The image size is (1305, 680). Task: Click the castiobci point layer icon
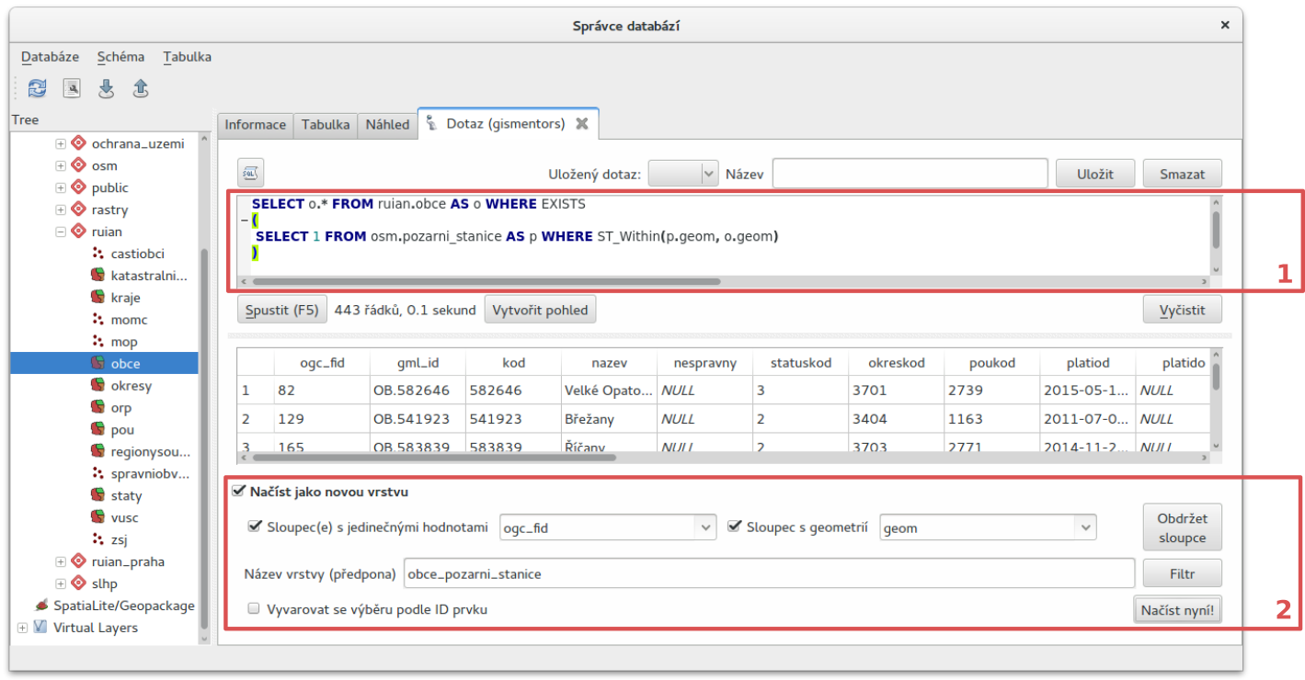[x=97, y=254]
